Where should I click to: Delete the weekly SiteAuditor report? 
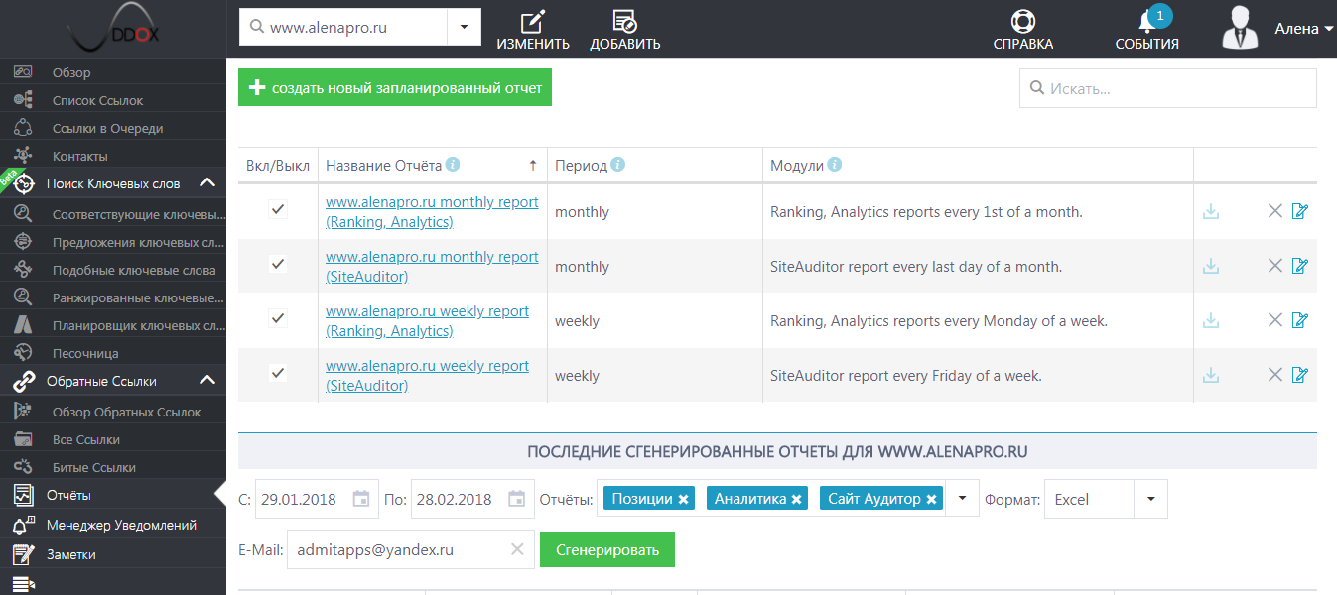click(x=1275, y=375)
